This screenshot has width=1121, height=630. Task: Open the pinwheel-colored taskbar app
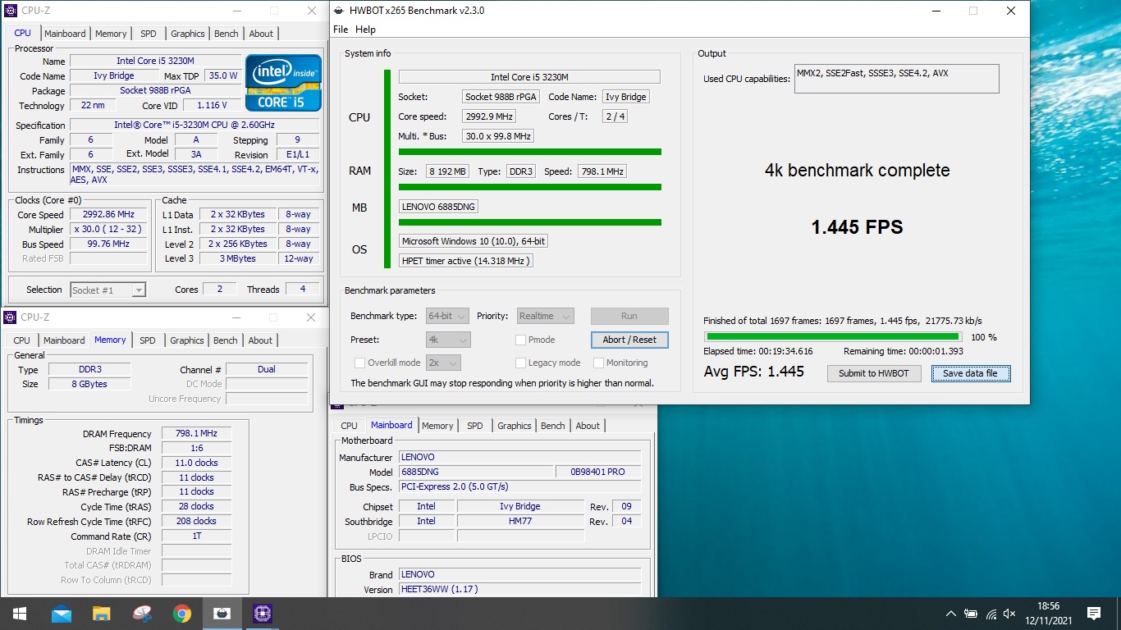[141, 614]
